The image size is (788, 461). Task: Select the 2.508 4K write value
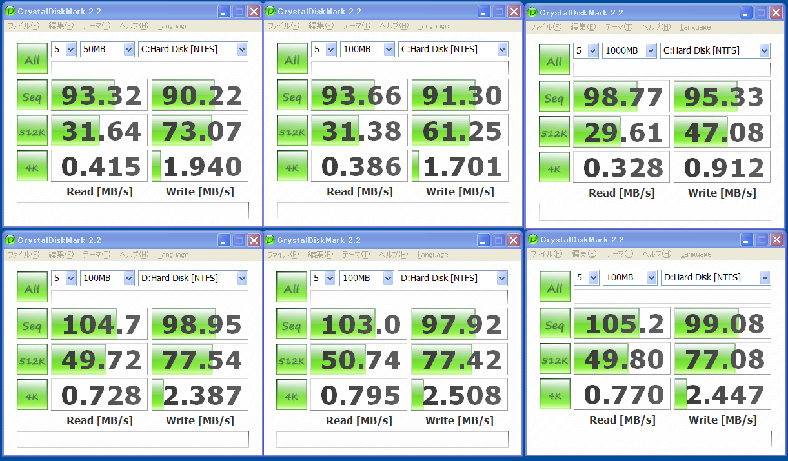(x=460, y=395)
